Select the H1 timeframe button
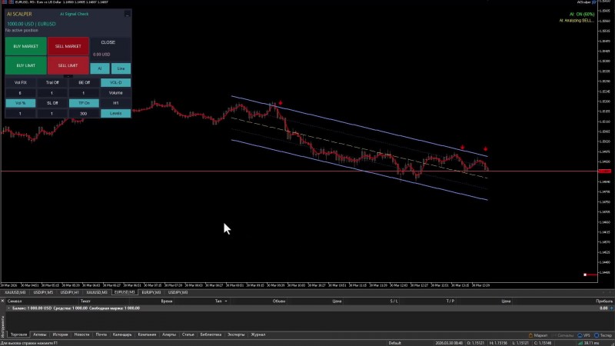This screenshot has height=346, width=615. click(x=116, y=103)
